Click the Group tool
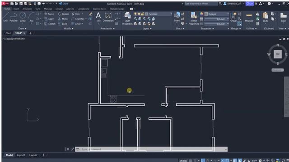289x162 pixels. pyautogui.click(x=233, y=17)
